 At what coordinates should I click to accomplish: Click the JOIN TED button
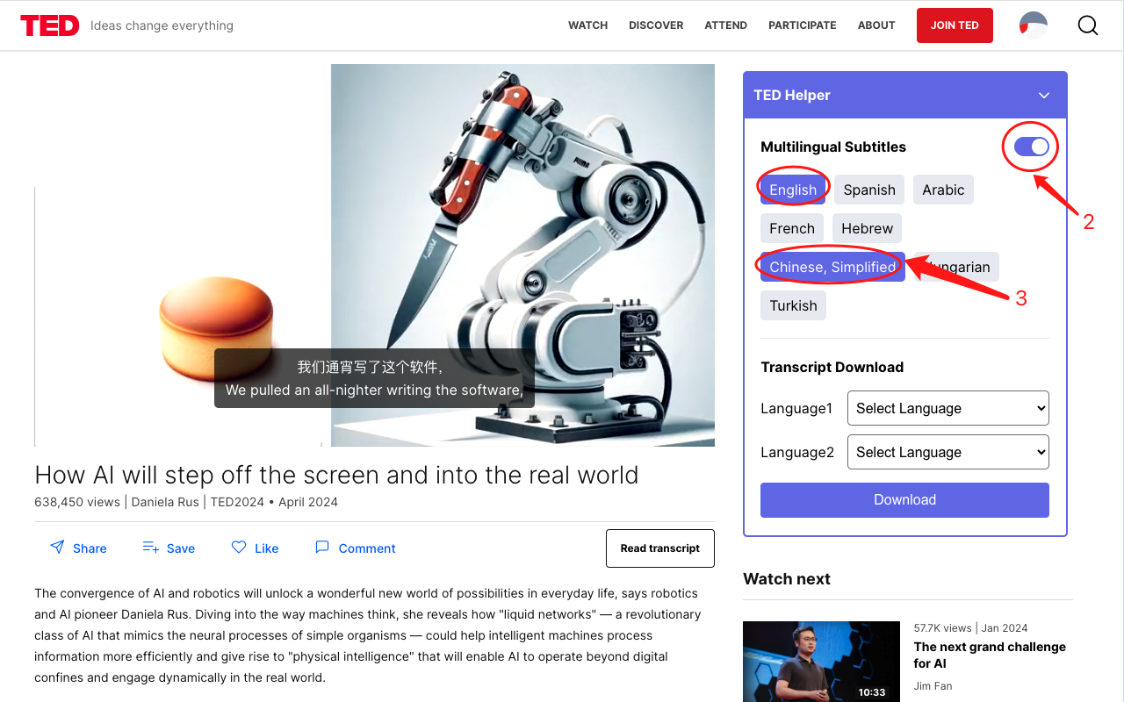pos(955,25)
